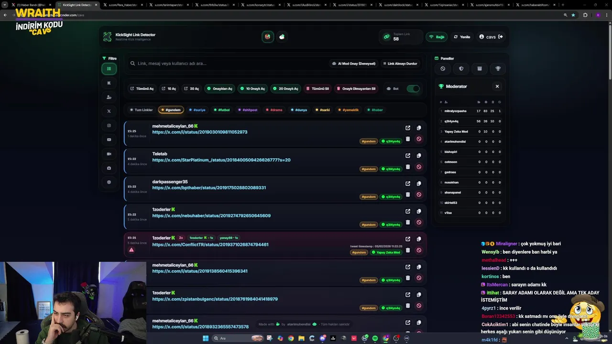Block the 1zoderler nebuhaber link row
The height and width of the screenshot is (344, 612).
tap(419, 222)
